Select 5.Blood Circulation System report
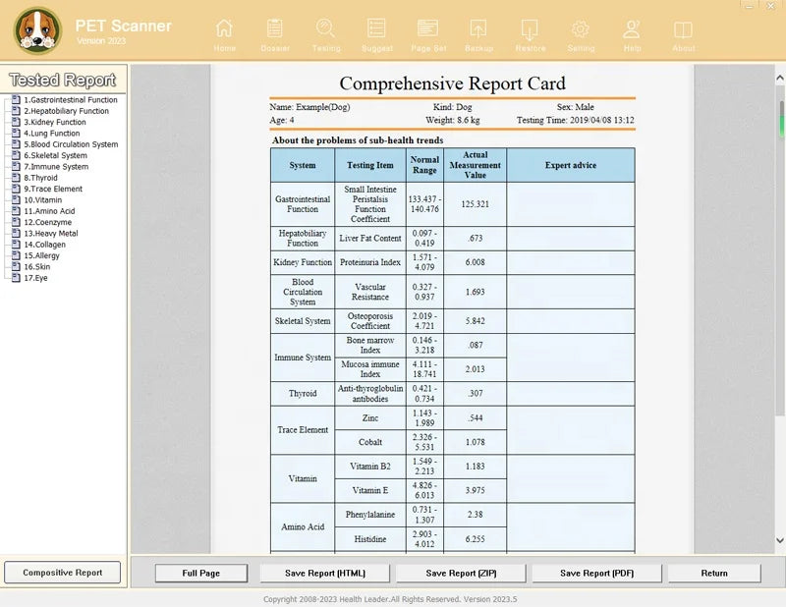The image size is (786, 607). (71, 144)
